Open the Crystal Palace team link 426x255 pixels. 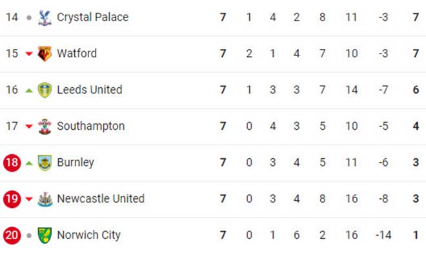click(x=93, y=17)
